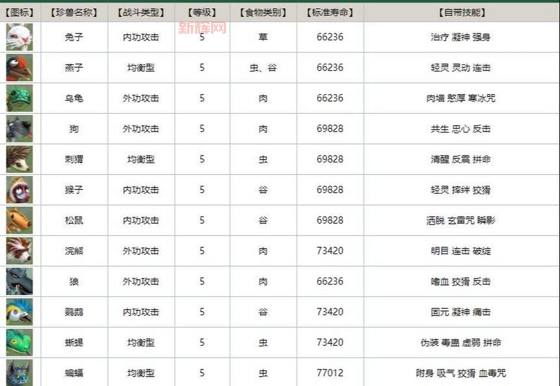Select the parrot (鹦鹉) icon
Viewport: 560px width, 386px height.
click(19, 312)
